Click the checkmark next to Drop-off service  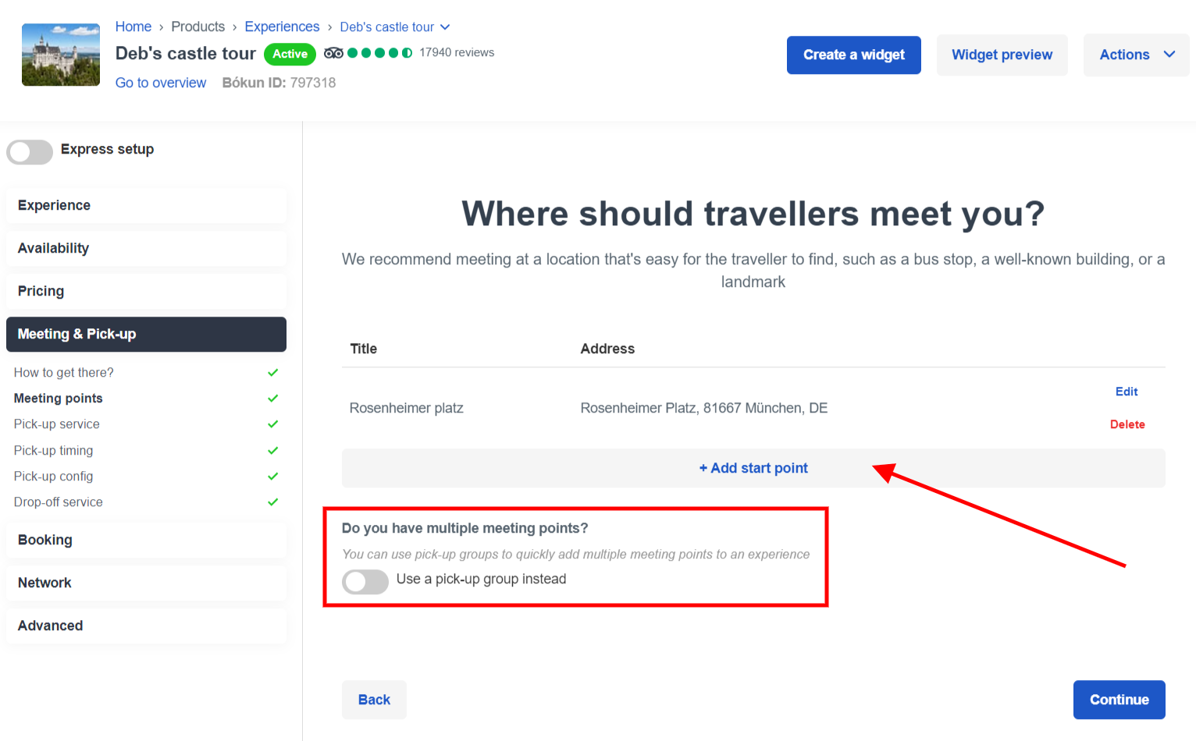coord(272,502)
